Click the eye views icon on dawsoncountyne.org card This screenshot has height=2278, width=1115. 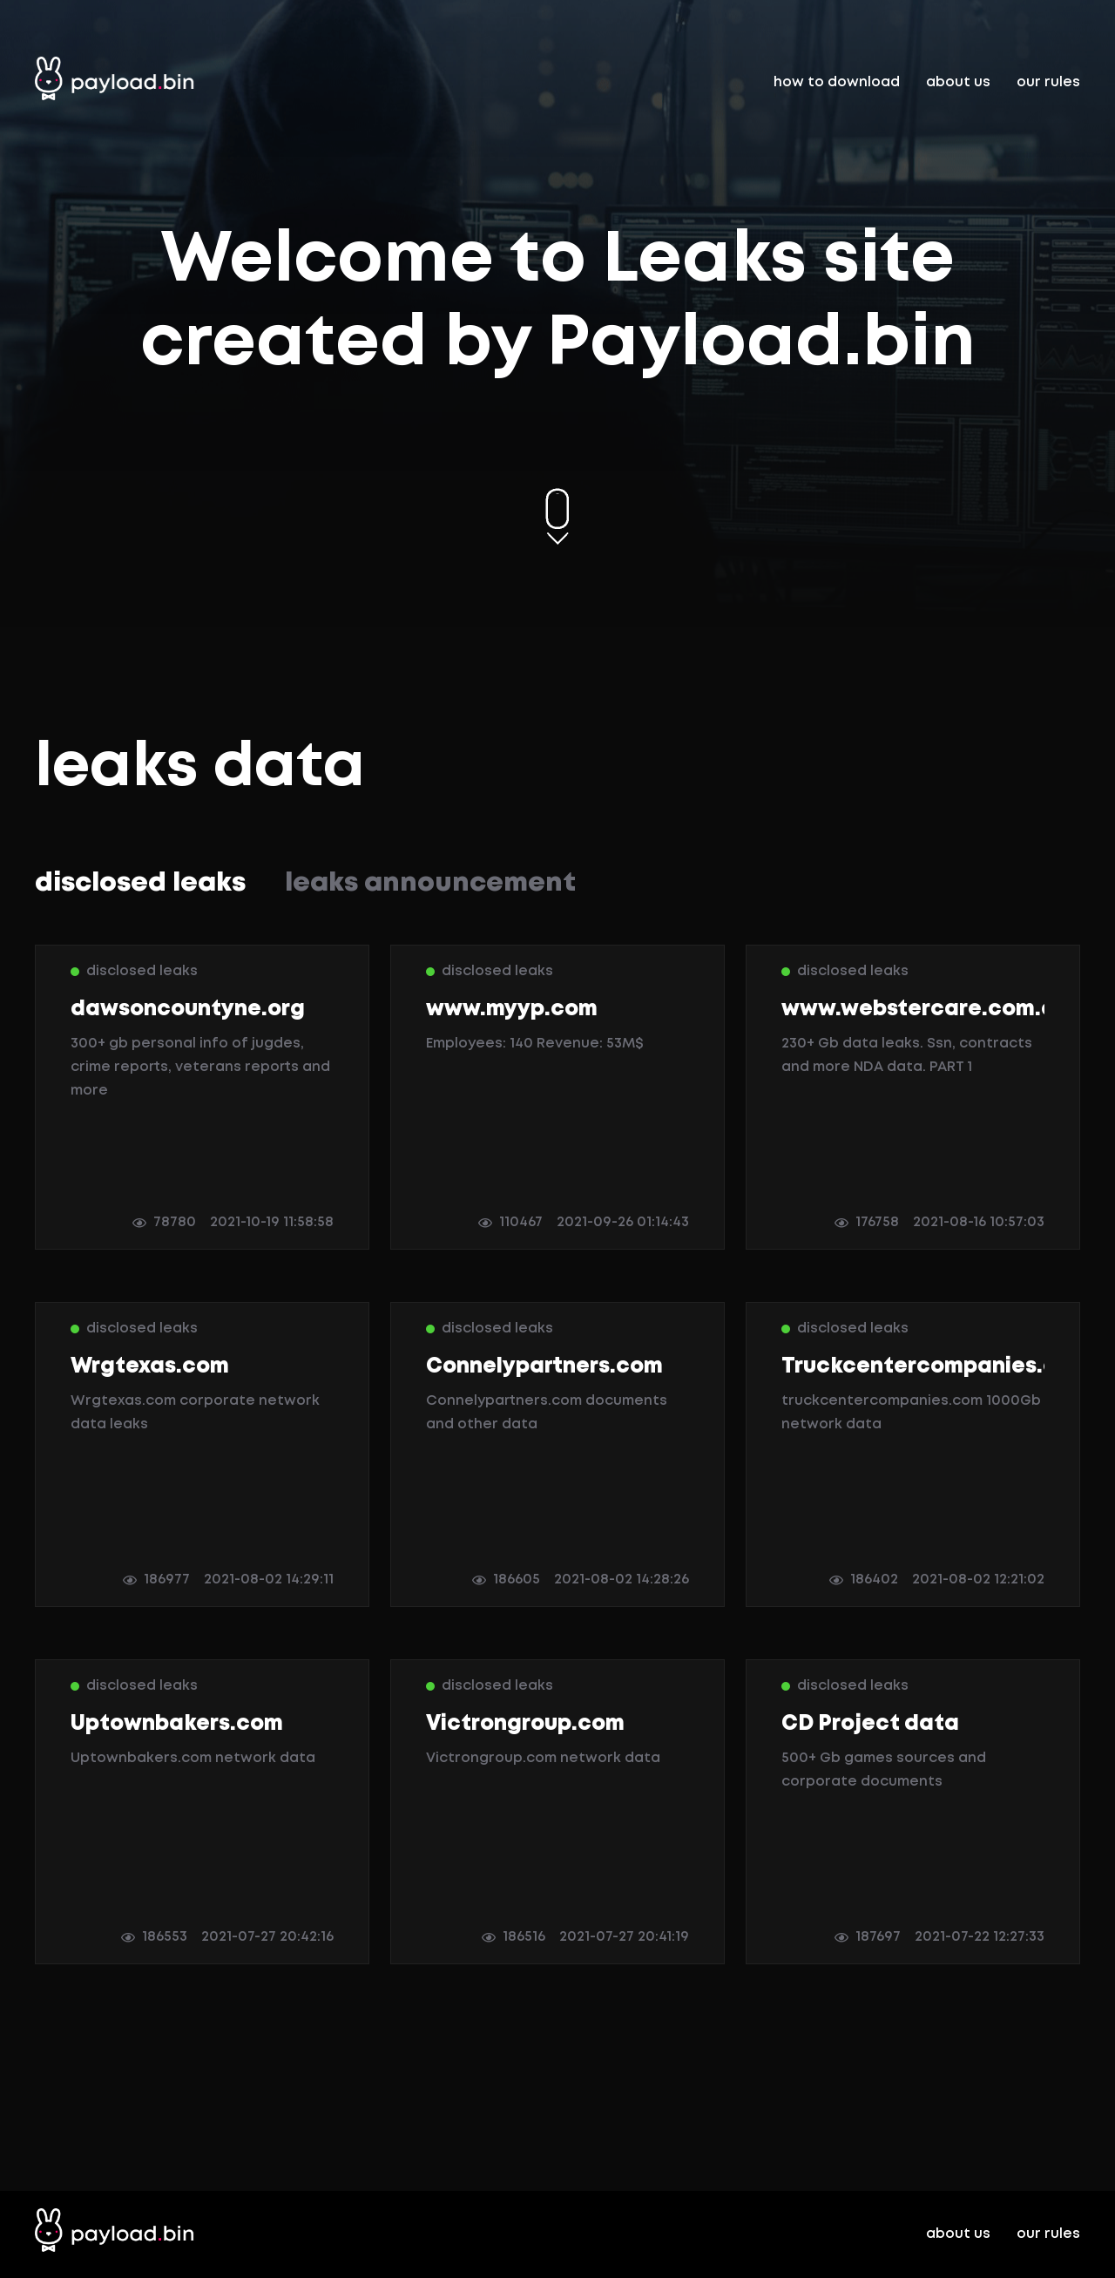[139, 1222]
